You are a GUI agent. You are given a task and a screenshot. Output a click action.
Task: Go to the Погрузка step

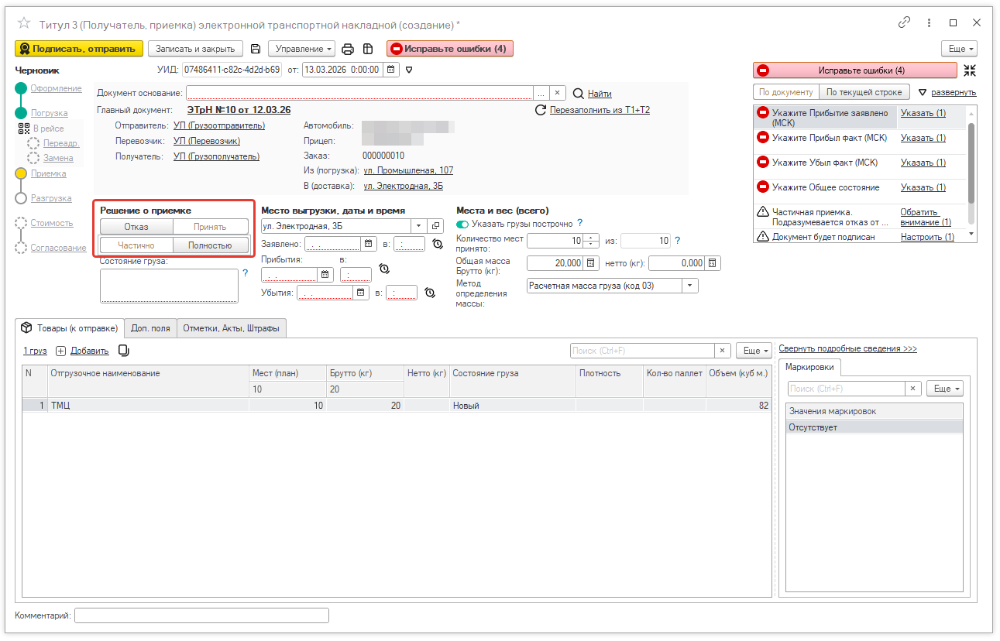point(50,113)
